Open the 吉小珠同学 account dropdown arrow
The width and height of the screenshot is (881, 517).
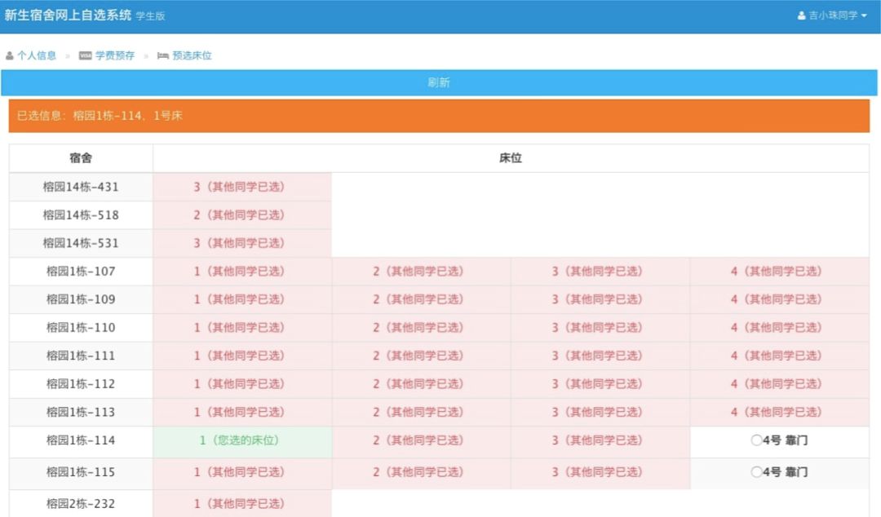pyautogui.click(x=864, y=15)
